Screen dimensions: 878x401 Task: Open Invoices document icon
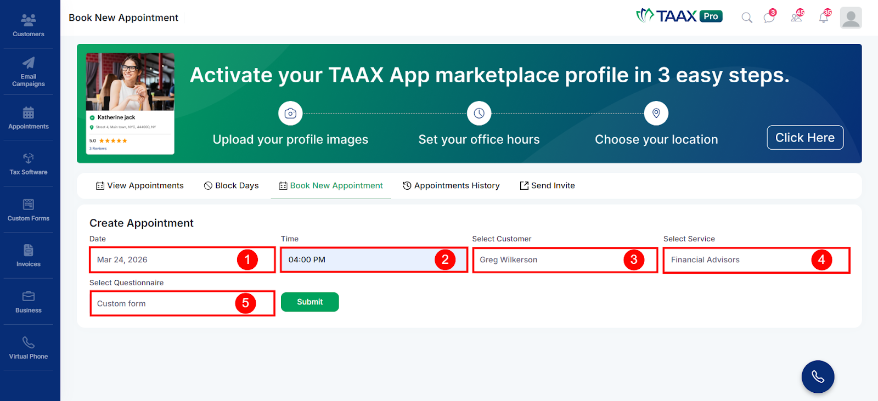[29, 250]
